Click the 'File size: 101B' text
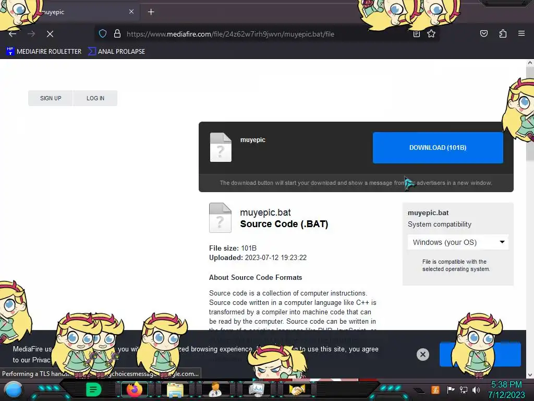The image size is (534, 401). point(233,248)
